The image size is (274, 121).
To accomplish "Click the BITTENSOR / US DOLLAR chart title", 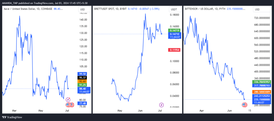I will coord(205,9).
